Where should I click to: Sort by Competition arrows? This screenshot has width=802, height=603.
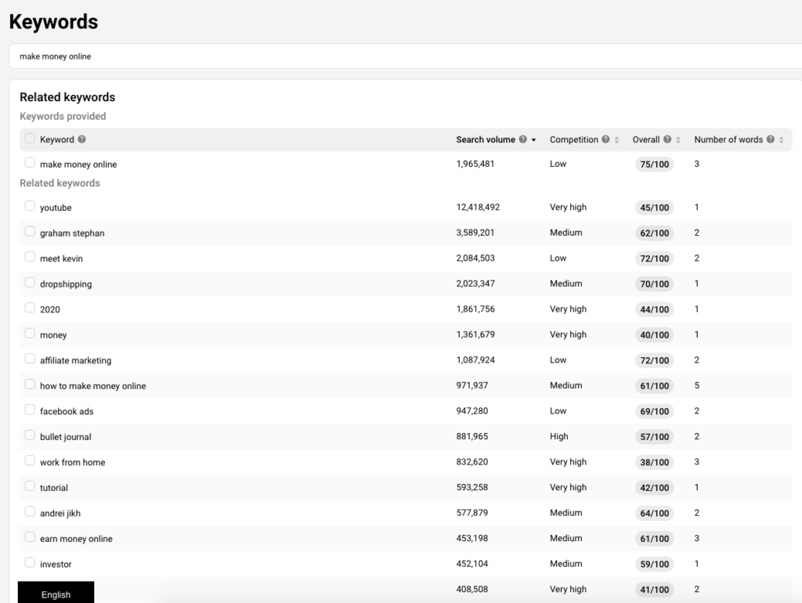(x=617, y=139)
